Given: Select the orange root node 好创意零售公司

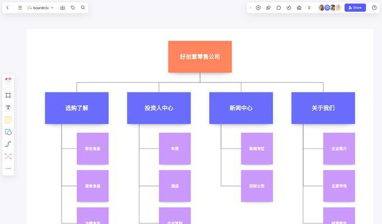Looking at the screenshot, I should click(x=200, y=57).
